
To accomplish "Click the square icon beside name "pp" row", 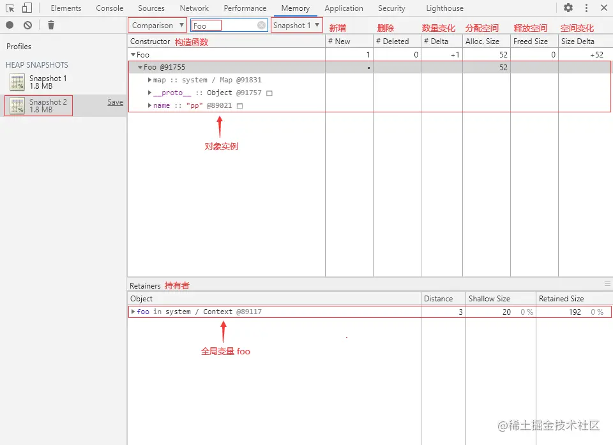I will pyautogui.click(x=239, y=106).
